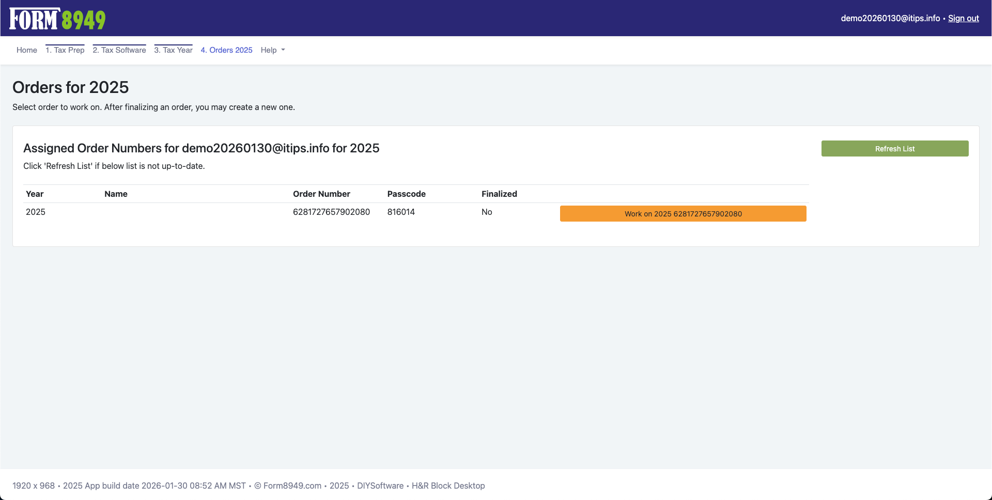The width and height of the screenshot is (992, 500).
Task: Click the passcode value 816014
Action: pyautogui.click(x=401, y=212)
